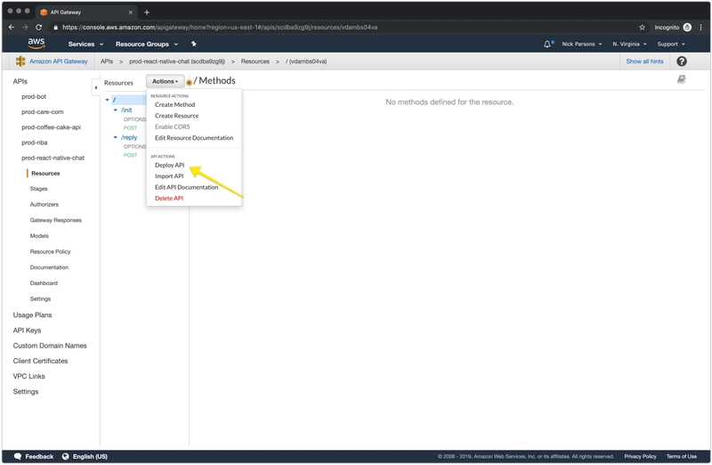Open a new browser tab
Image resolution: width=712 pixels, height=465 pixels.
tap(147, 12)
